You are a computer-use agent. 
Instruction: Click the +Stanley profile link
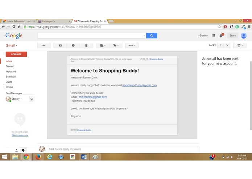pyautogui.click(x=203, y=36)
